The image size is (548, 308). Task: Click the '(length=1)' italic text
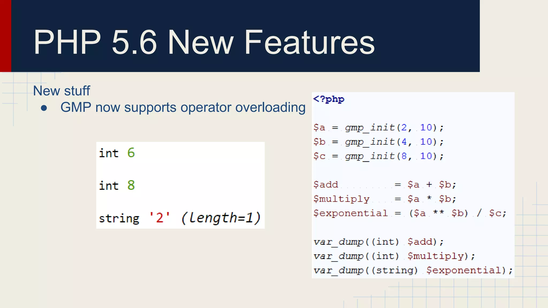click(x=221, y=218)
